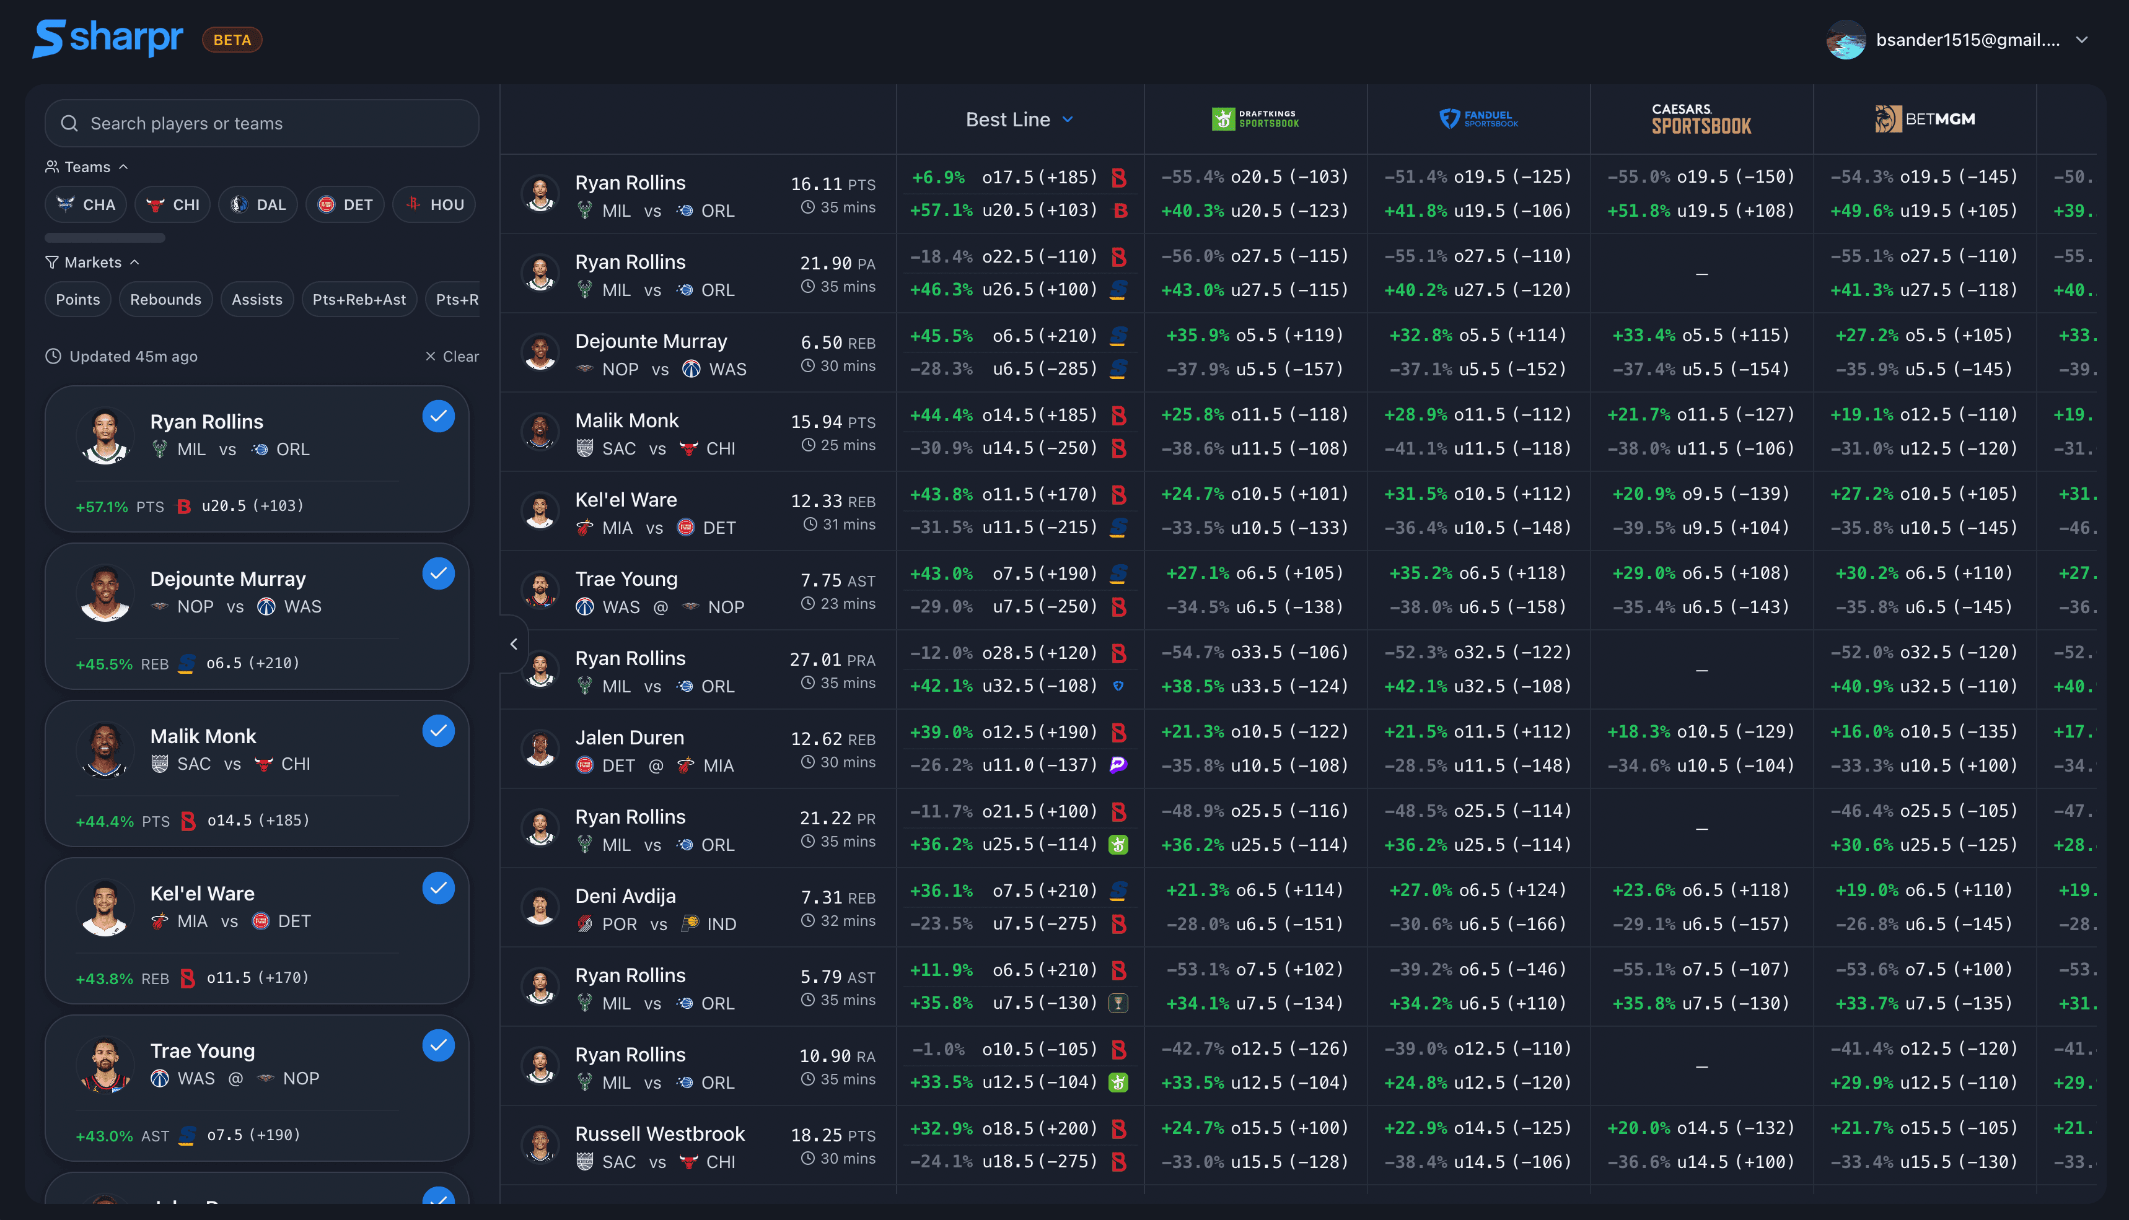This screenshot has width=2129, height=1220.
Task: Switch to the Rebounds market filter
Action: (x=165, y=299)
